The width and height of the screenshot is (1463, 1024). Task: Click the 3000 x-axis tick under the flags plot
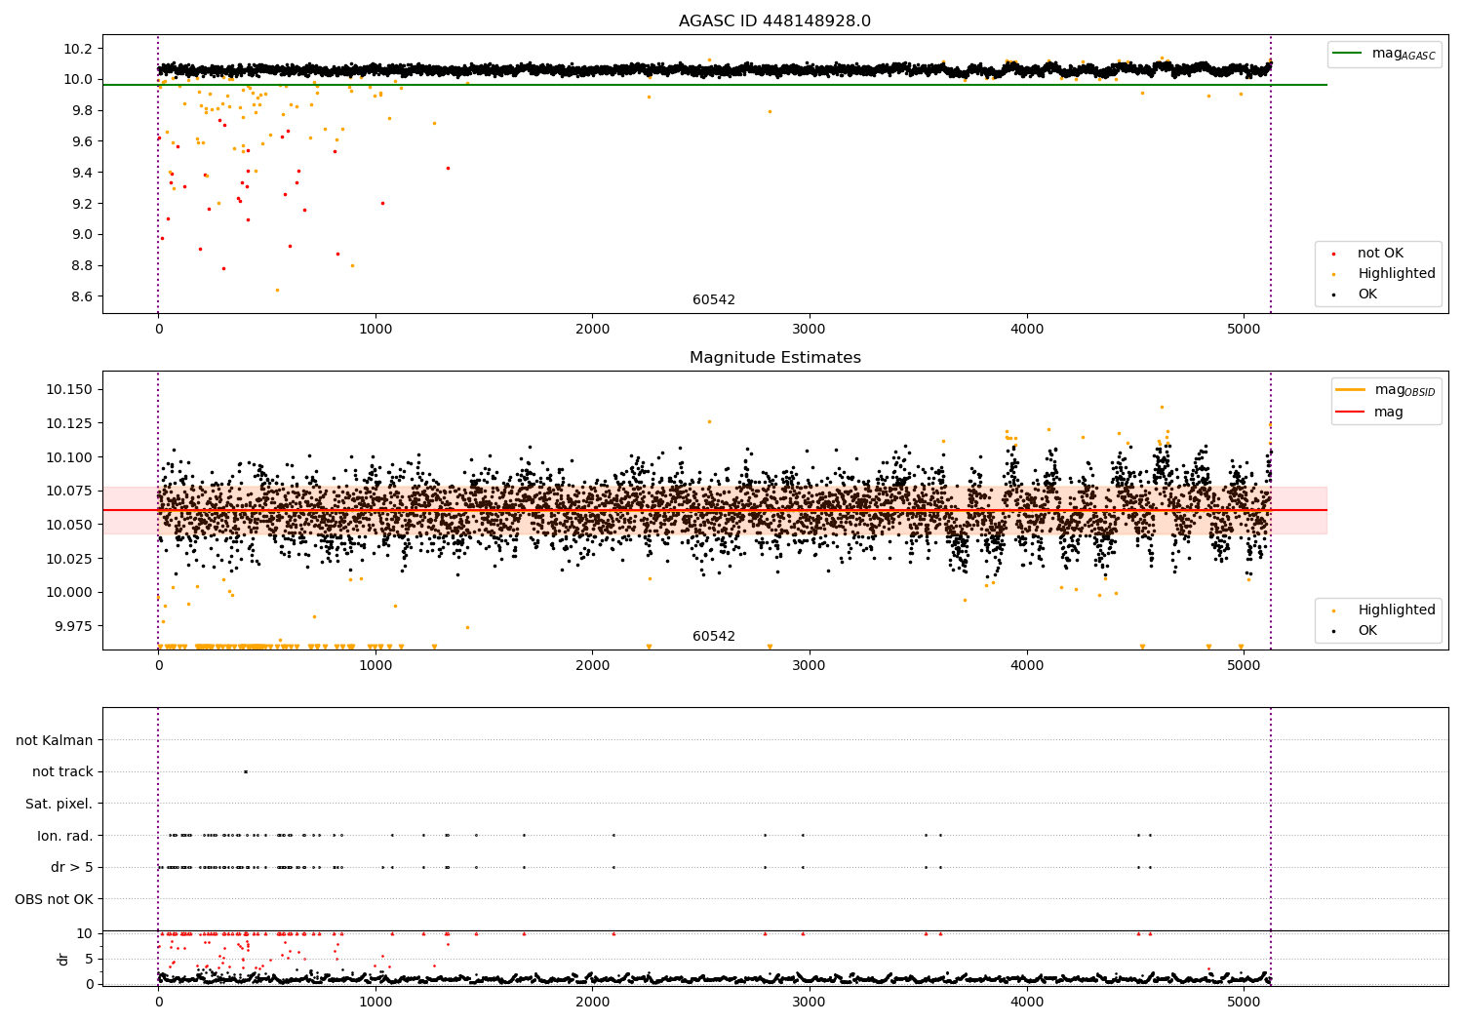click(810, 1002)
